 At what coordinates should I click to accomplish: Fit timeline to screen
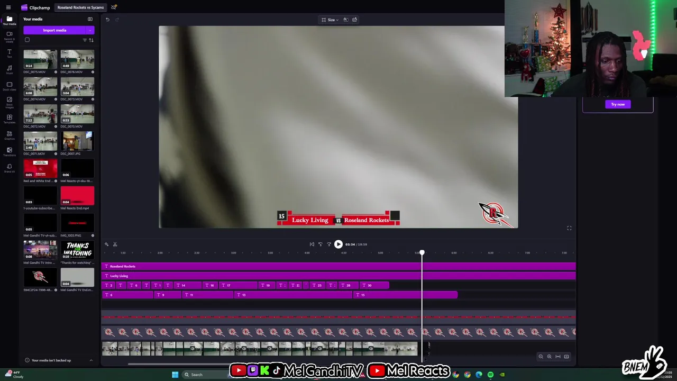tap(557, 357)
